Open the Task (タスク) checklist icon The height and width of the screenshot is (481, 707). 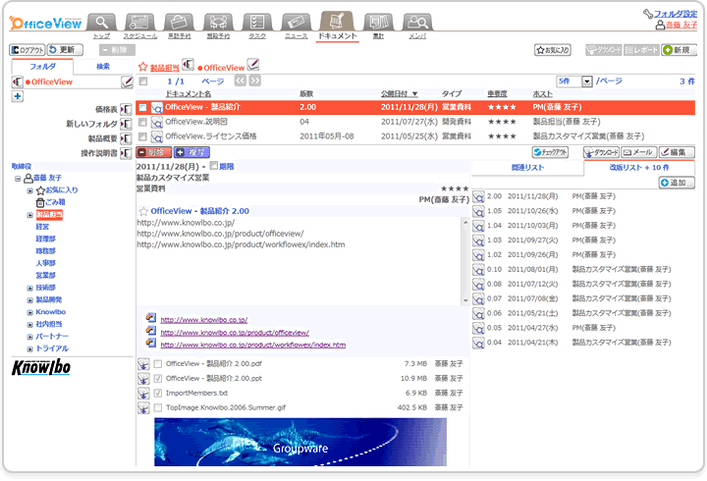257,23
